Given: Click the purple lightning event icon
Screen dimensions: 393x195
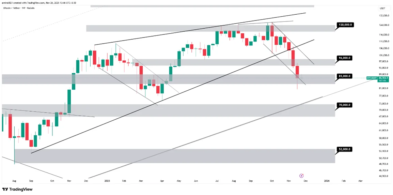Looking at the screenshot, I should point(301,176).
